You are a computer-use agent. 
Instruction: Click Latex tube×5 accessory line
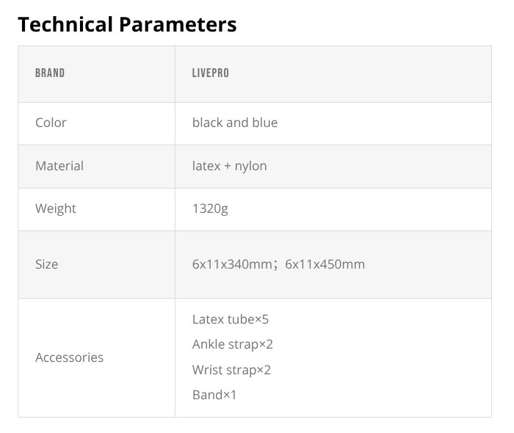point(231,319)
